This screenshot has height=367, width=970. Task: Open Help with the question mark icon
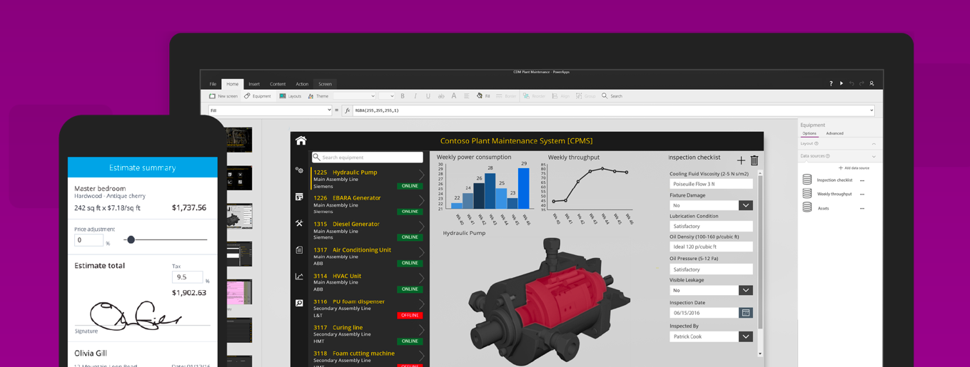point(831,83)
